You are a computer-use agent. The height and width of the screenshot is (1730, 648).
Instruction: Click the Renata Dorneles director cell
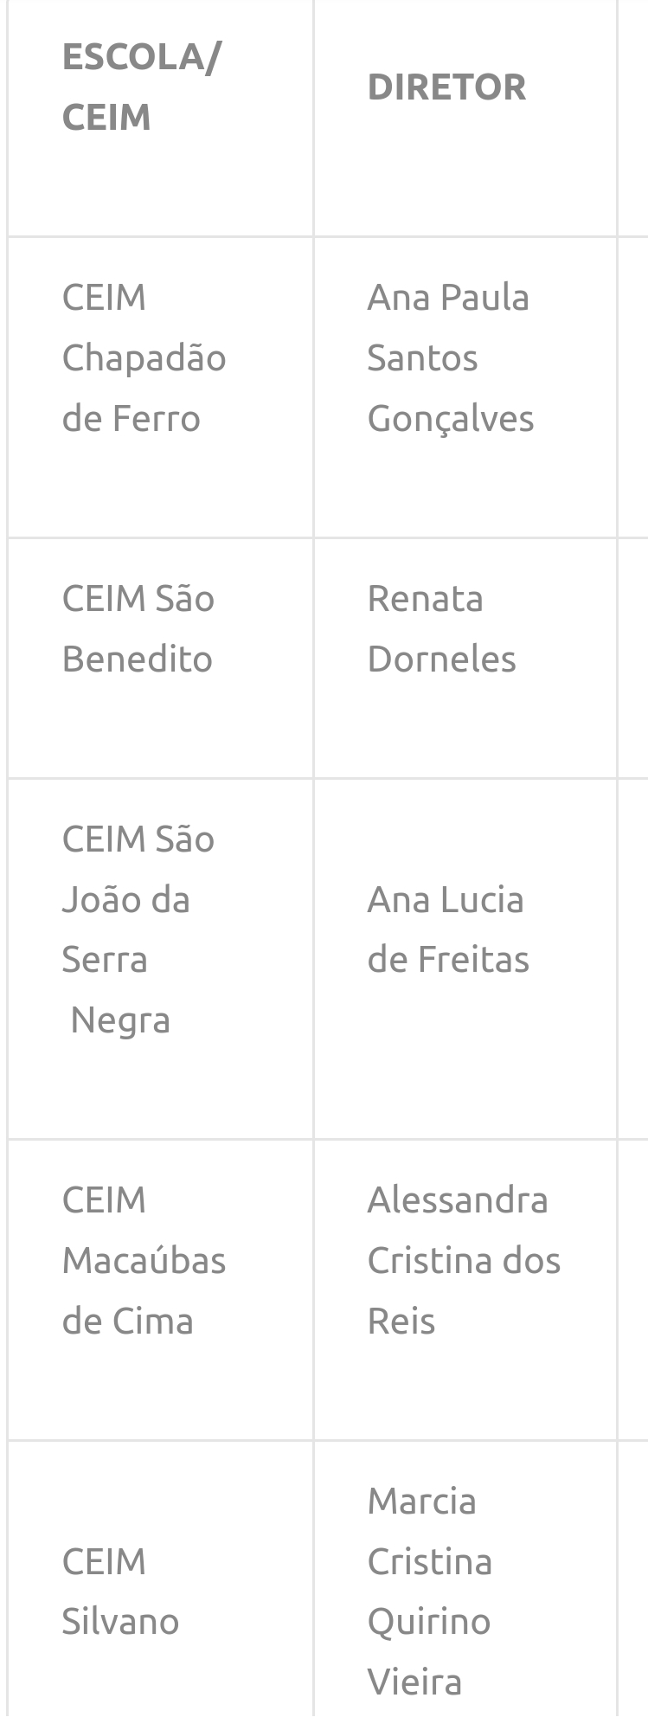coord(441,628)
